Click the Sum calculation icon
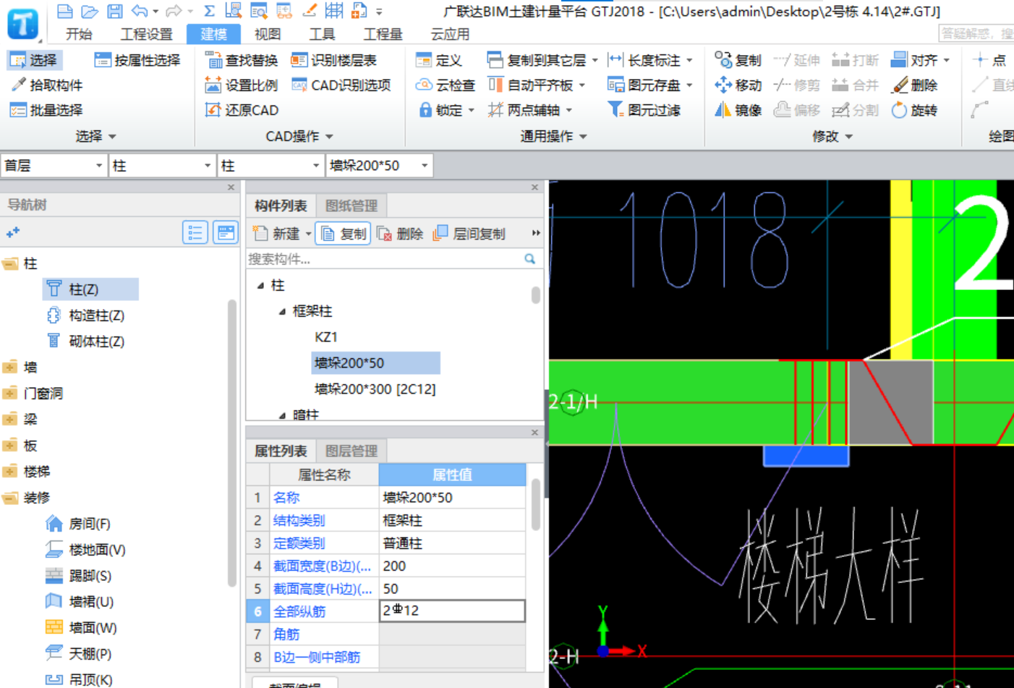The image size is (1014, 688). [209, 11]
